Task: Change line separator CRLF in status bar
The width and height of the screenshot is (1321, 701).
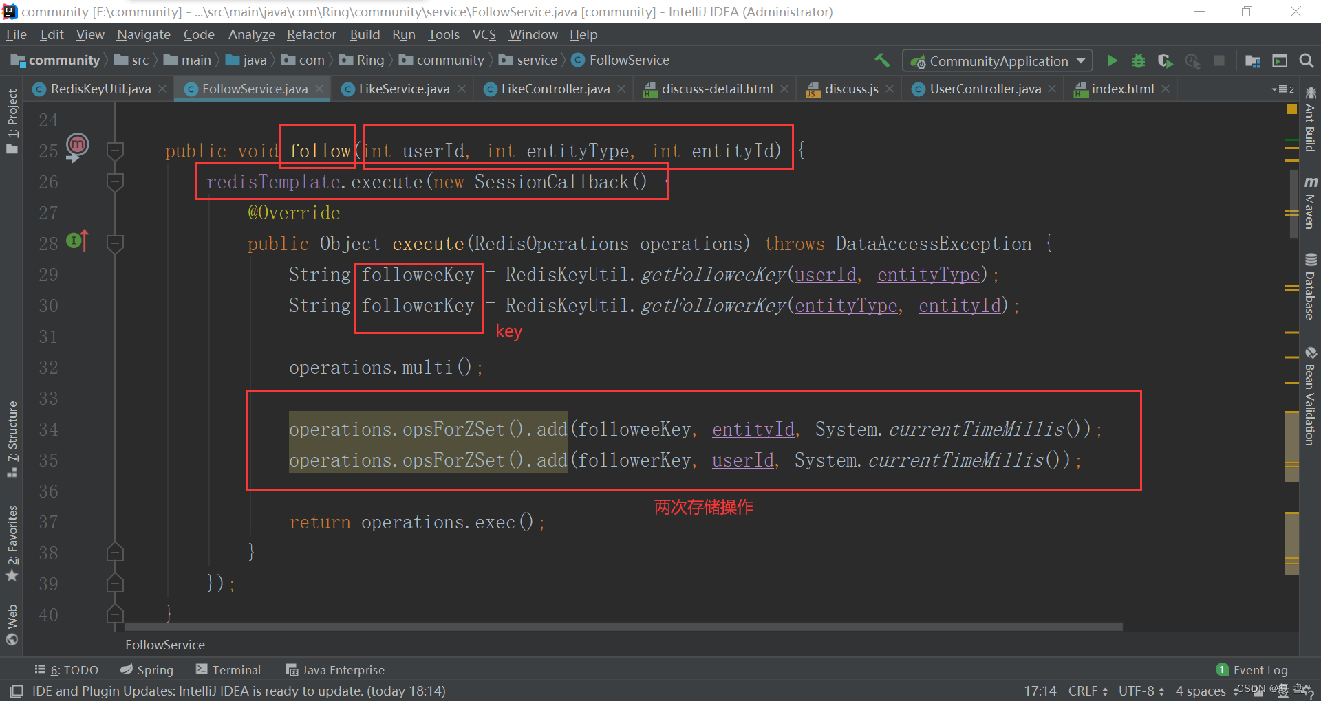Action: 1088,691
